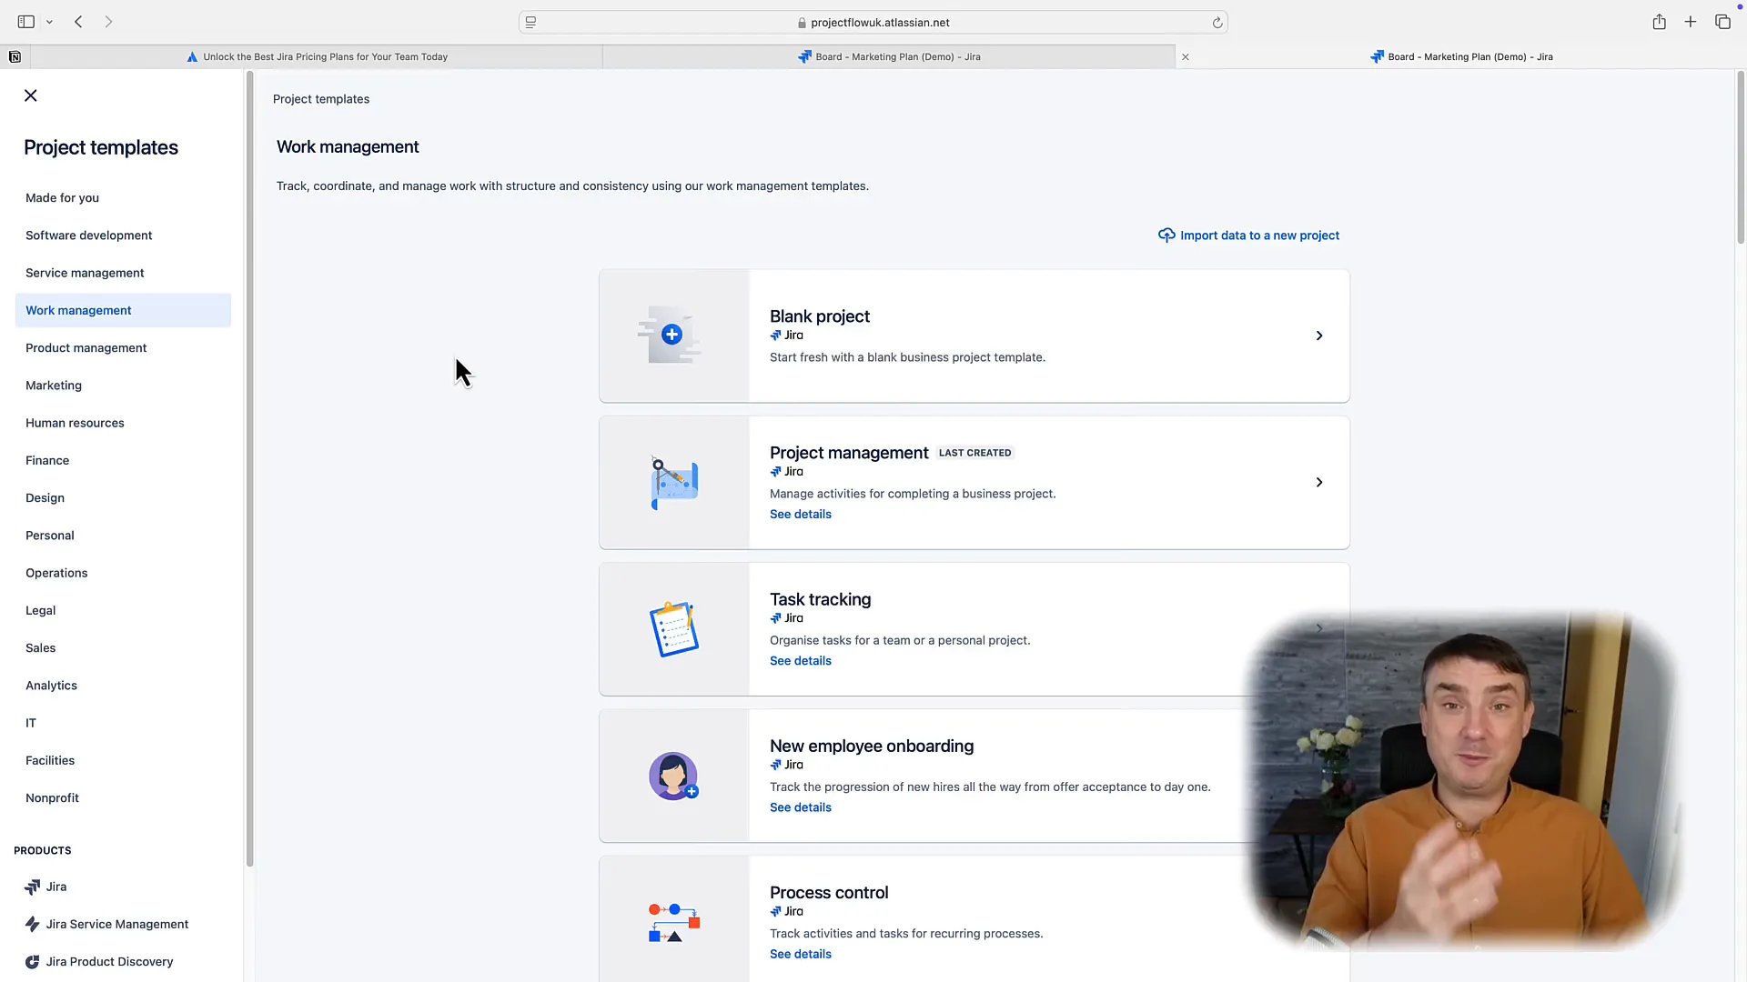The height and width of the screenshot is (982, 1747).
Task: Go forward with the browser forward arrow
Action: (108, 22)
